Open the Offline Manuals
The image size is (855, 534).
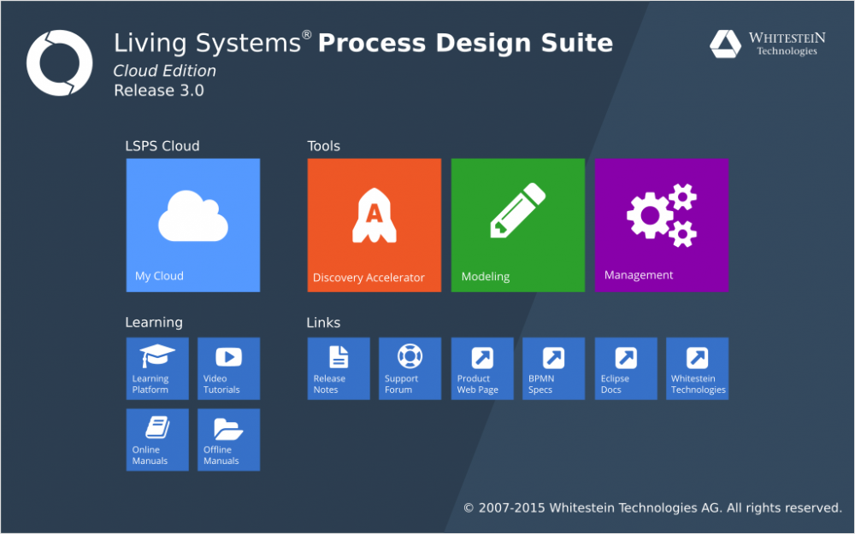tap(227, 439)
